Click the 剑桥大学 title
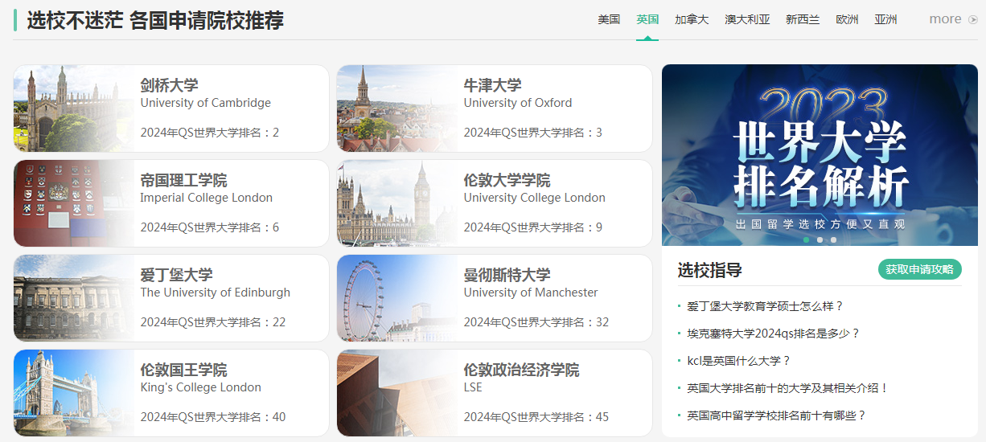 click(169, 85)
